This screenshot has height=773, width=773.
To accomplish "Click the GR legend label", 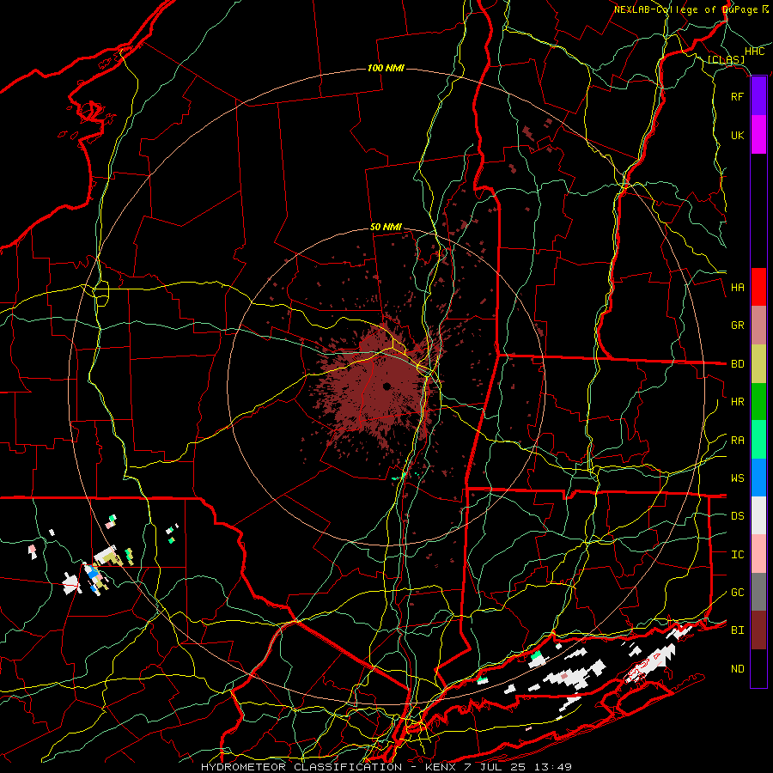I will point(737,326).
